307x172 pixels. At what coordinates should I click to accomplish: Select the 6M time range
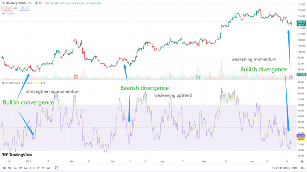point(26,168)
